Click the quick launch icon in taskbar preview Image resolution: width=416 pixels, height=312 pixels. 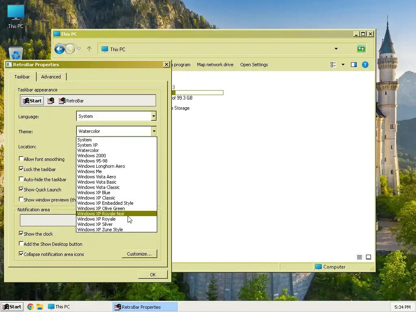[x=51, y=101]
